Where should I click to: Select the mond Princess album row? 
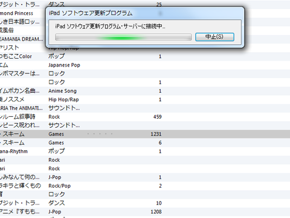[x=16, y=13]
